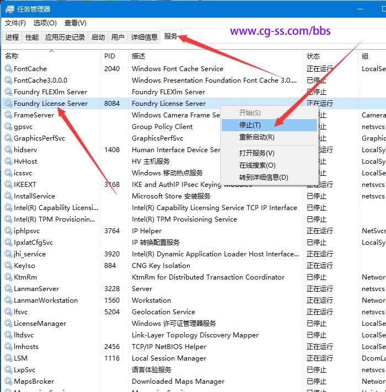The height and width of the screenshot is (392, 386).
Task: Open the 选项(O) menu
Action: 45,23
